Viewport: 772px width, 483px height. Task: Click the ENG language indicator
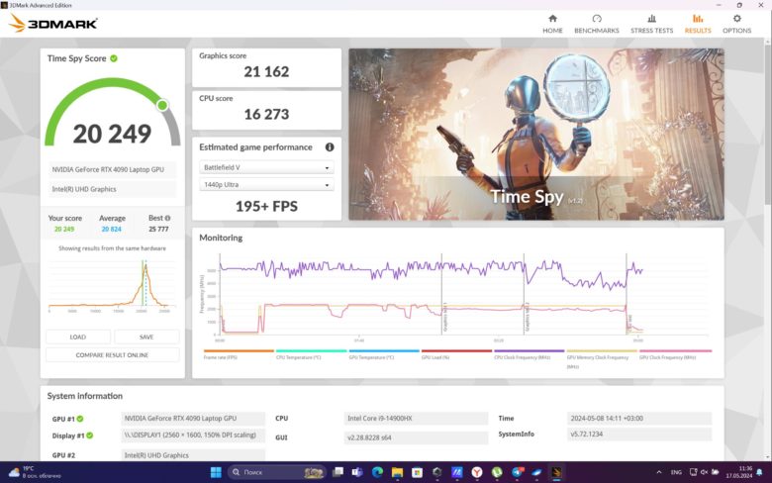click(676, 473)
